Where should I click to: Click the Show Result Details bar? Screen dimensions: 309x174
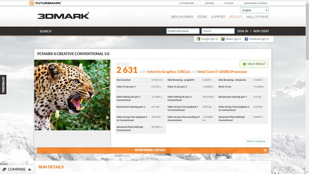[153, 150]
